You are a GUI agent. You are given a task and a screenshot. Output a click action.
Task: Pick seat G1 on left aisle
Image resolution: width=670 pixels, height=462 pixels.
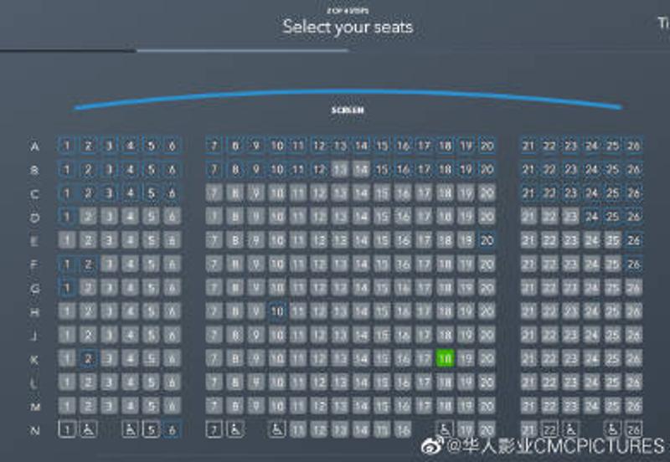67,287
